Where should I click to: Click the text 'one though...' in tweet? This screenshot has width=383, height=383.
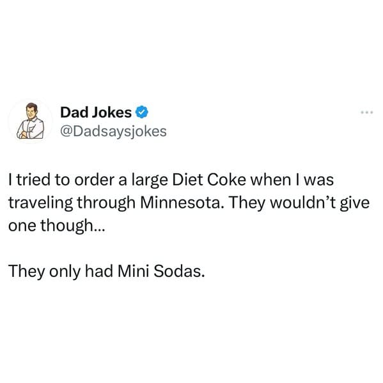tap(57, 226)
